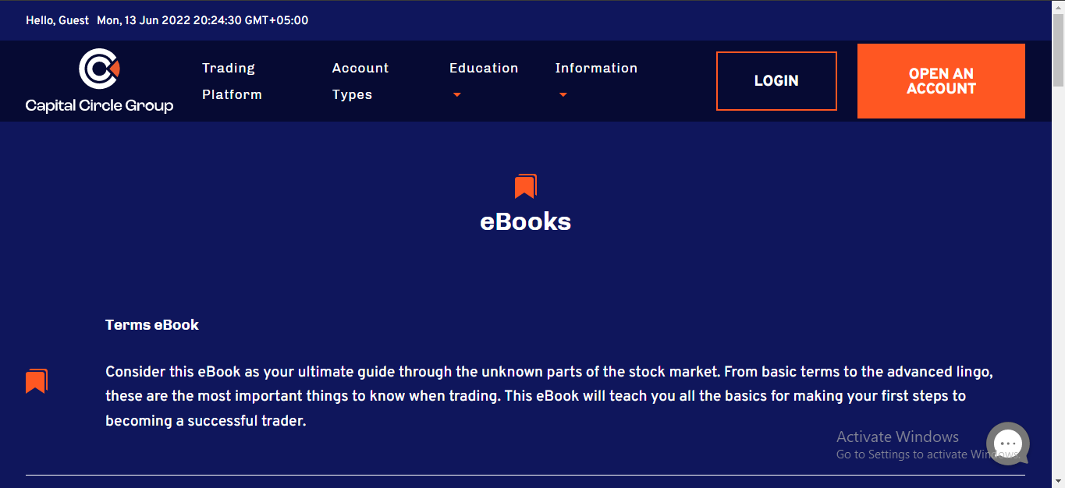Image resolution: width=1065 pixels, height=488 pixels.
Task: Open the Trading Platform menu item
Action: 232,81
